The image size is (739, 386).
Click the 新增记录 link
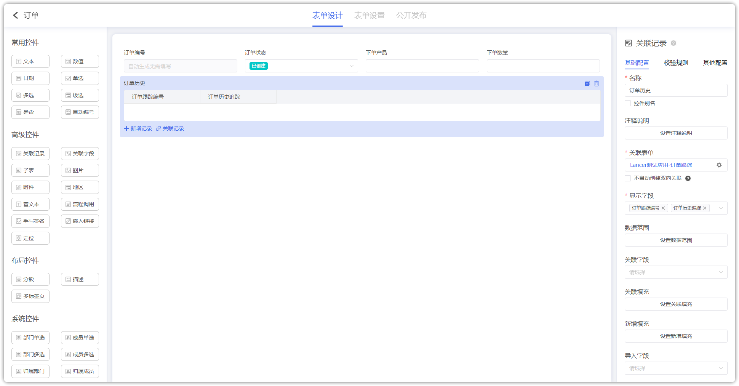tap(138, 128)
